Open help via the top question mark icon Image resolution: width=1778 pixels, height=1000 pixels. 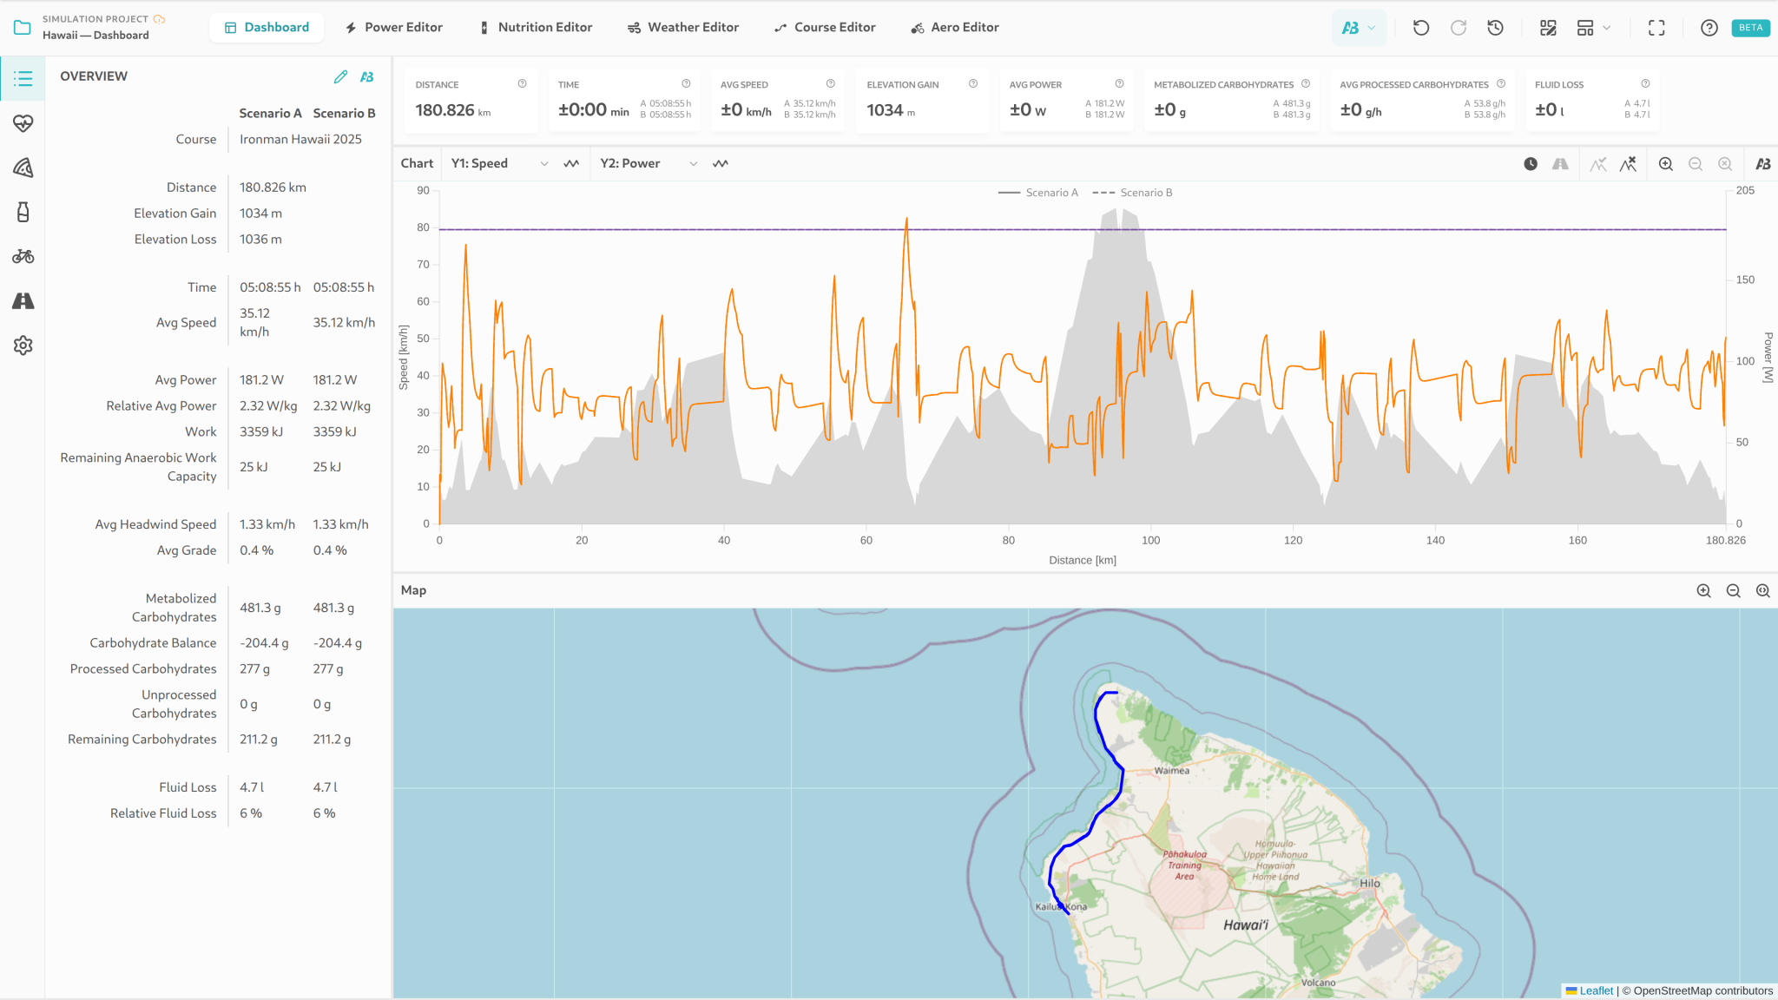(1709, 28)
